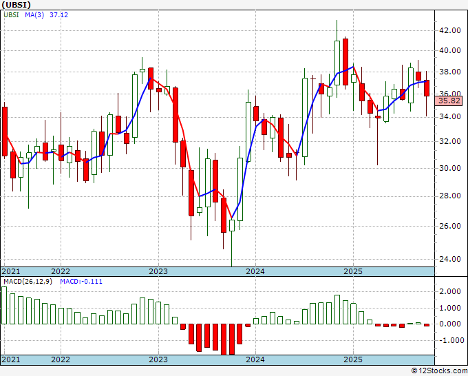Click the 42.00 price axis label
Image resolution: width=468 pixels, height=376 pixels.
(x=450, y=30)
